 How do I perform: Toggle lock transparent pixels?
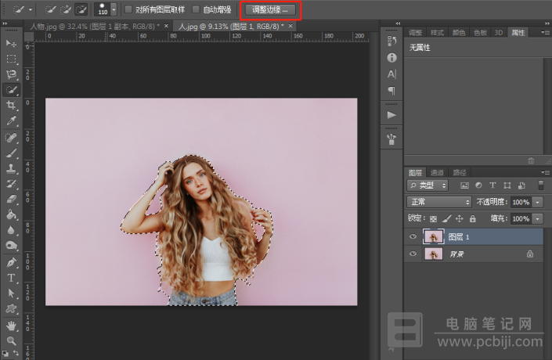point(433,219)
